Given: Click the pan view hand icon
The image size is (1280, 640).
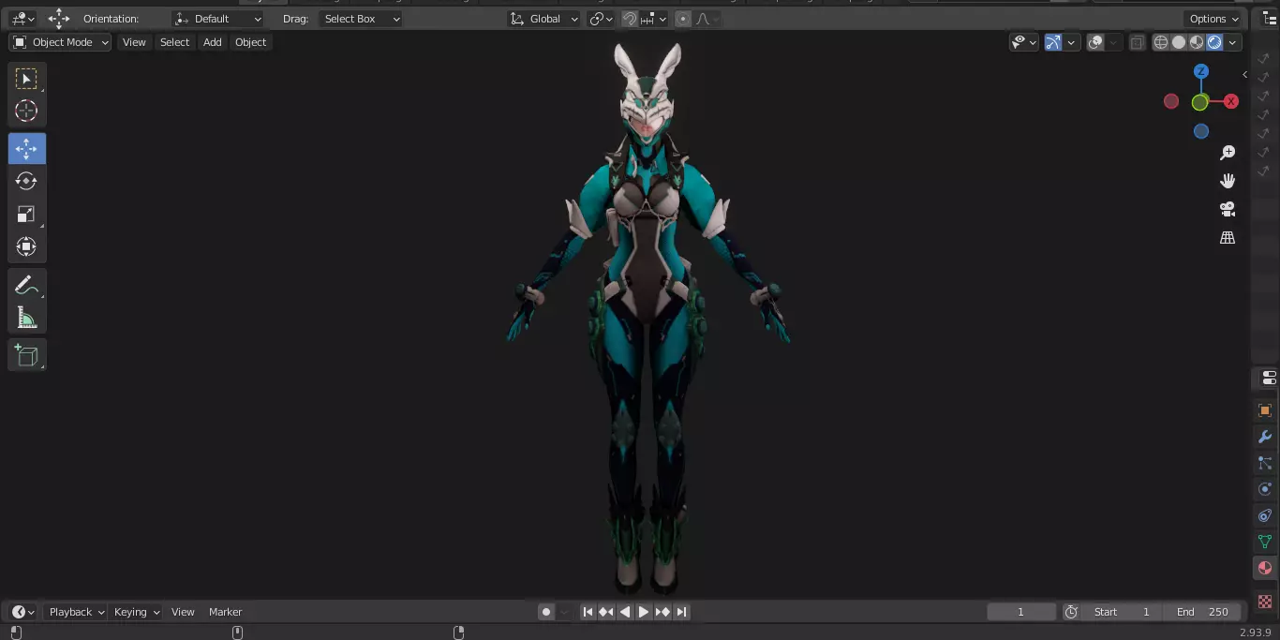Looking at the screenshot, I should [1228, 181].
